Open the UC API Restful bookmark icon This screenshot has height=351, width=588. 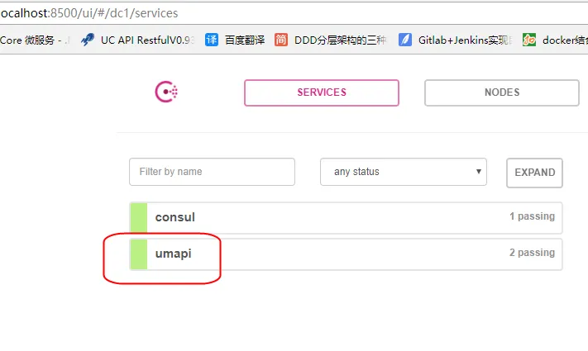coord(88,40)
